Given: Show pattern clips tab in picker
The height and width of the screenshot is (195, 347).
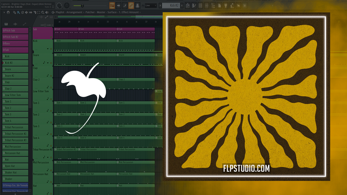Looking at the screenshot, I should coord(6,24).
